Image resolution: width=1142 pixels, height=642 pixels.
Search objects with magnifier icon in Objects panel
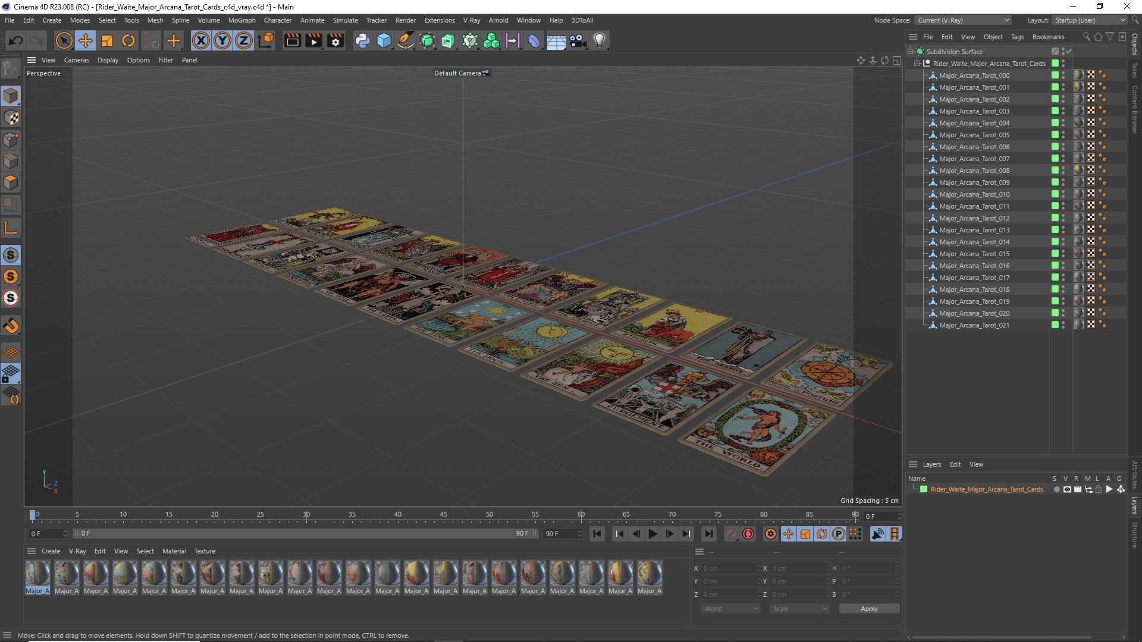pyautogui.click(x=1086, y=37)
